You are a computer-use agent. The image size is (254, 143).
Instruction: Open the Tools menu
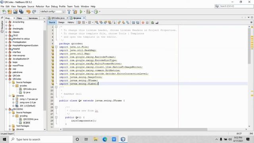click(77, 6)
